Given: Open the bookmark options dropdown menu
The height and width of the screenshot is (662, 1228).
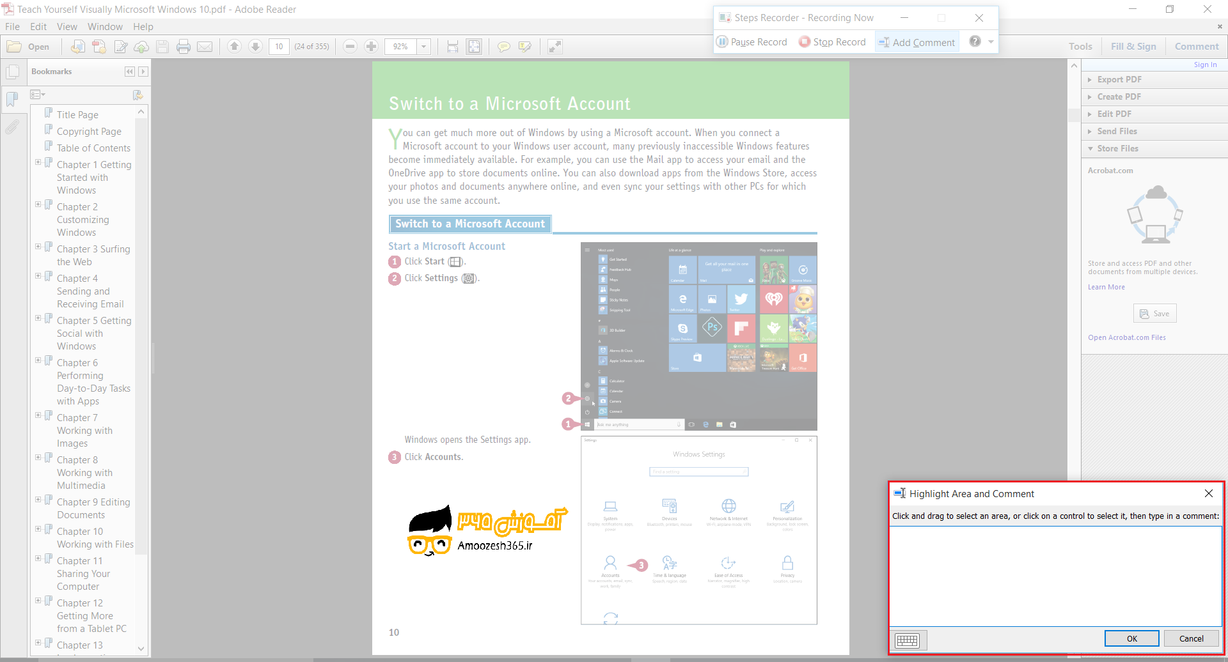Looking at the screenshot, I should click(38, 95).
